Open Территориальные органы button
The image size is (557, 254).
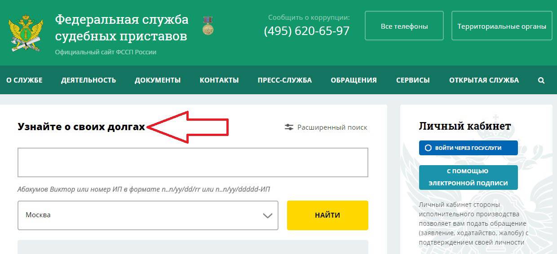pos(502,26)
